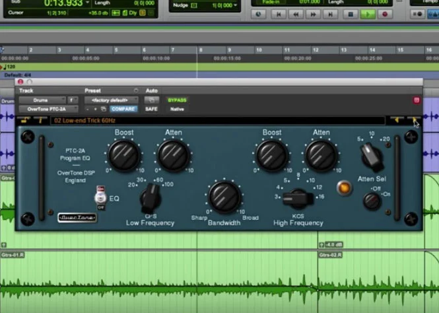Open the OverTone PTC-2A plugin selector
Screen dimensions: 439x313
click(x=48, y=109)
